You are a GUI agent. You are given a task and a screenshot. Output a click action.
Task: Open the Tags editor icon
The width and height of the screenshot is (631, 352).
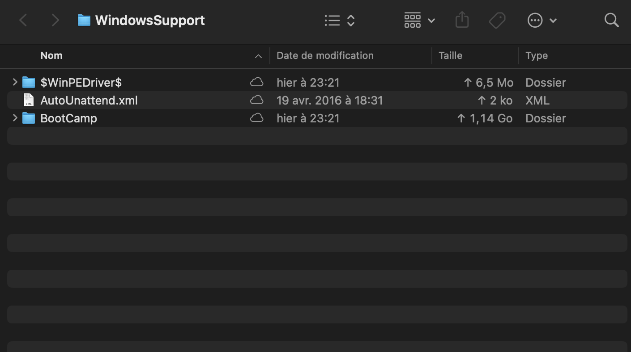tap(497, 20)
